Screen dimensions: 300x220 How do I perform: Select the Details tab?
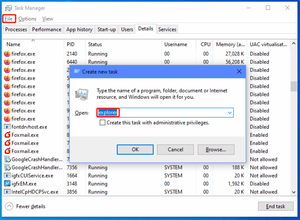[146, 29]
